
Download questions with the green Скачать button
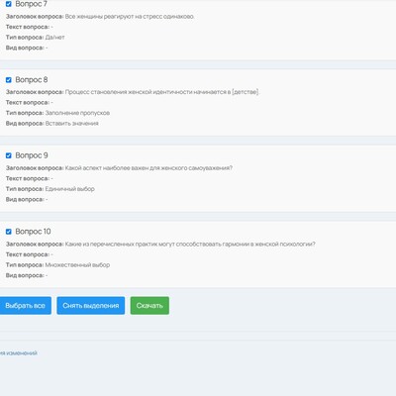point(149,306)
